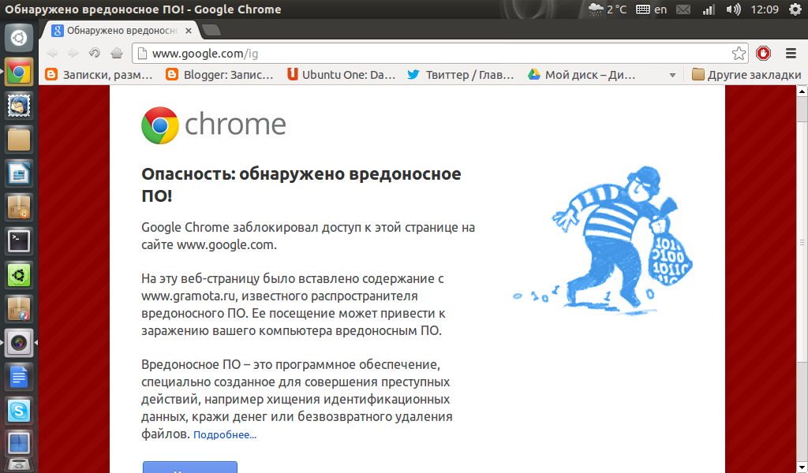Select the 'Обнаружено вредонос…' tab
808x473 pixels.
(121, 31)
